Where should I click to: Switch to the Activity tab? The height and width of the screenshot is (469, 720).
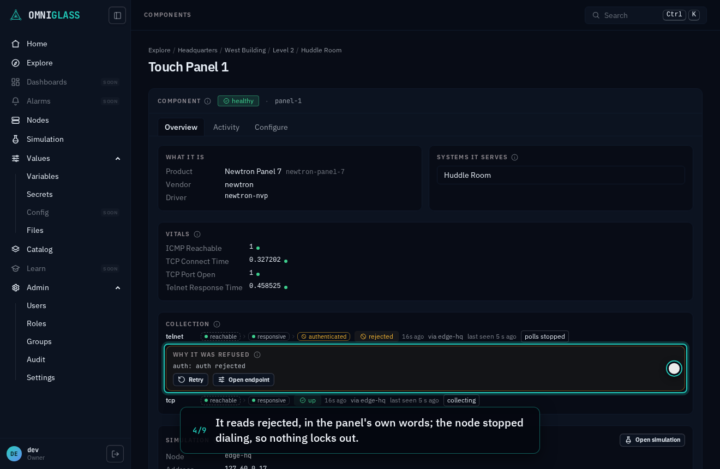pyautogui.click(x=226, y=127)
